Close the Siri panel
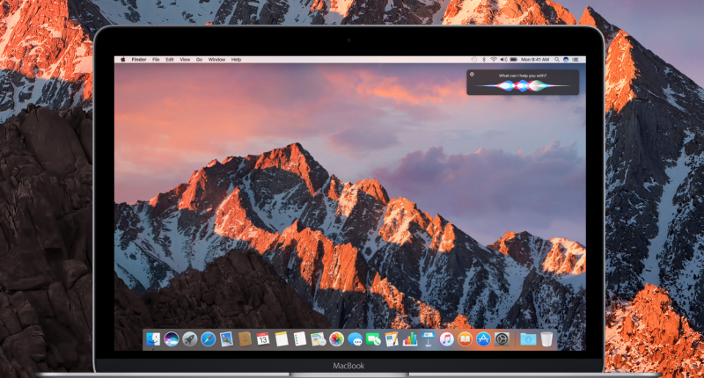704x378 pixels. (472, 75)
